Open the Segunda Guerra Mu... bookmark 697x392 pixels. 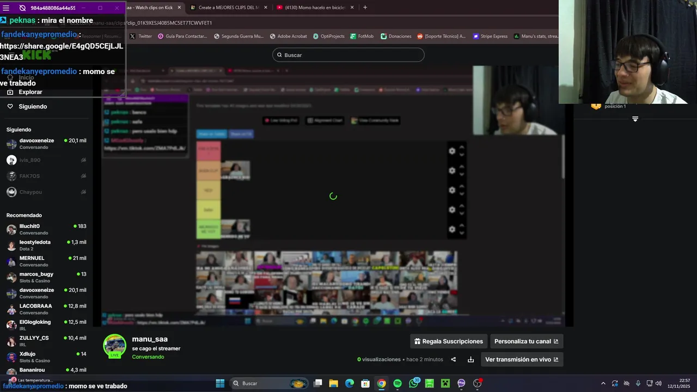click(x=239, y=36)
